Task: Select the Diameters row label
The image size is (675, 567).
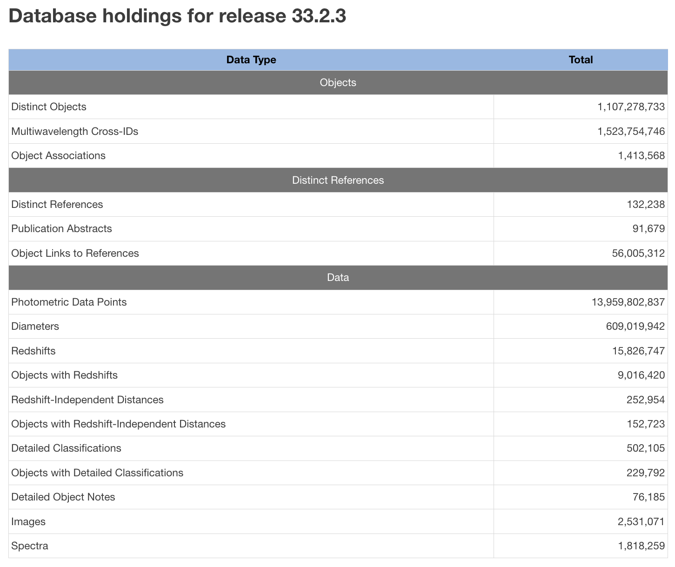Action: [x=35, y=327]
